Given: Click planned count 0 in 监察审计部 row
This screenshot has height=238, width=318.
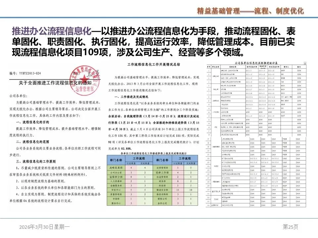Looking at the screenshot, I should pyautogui.click(x=131, y=177).
